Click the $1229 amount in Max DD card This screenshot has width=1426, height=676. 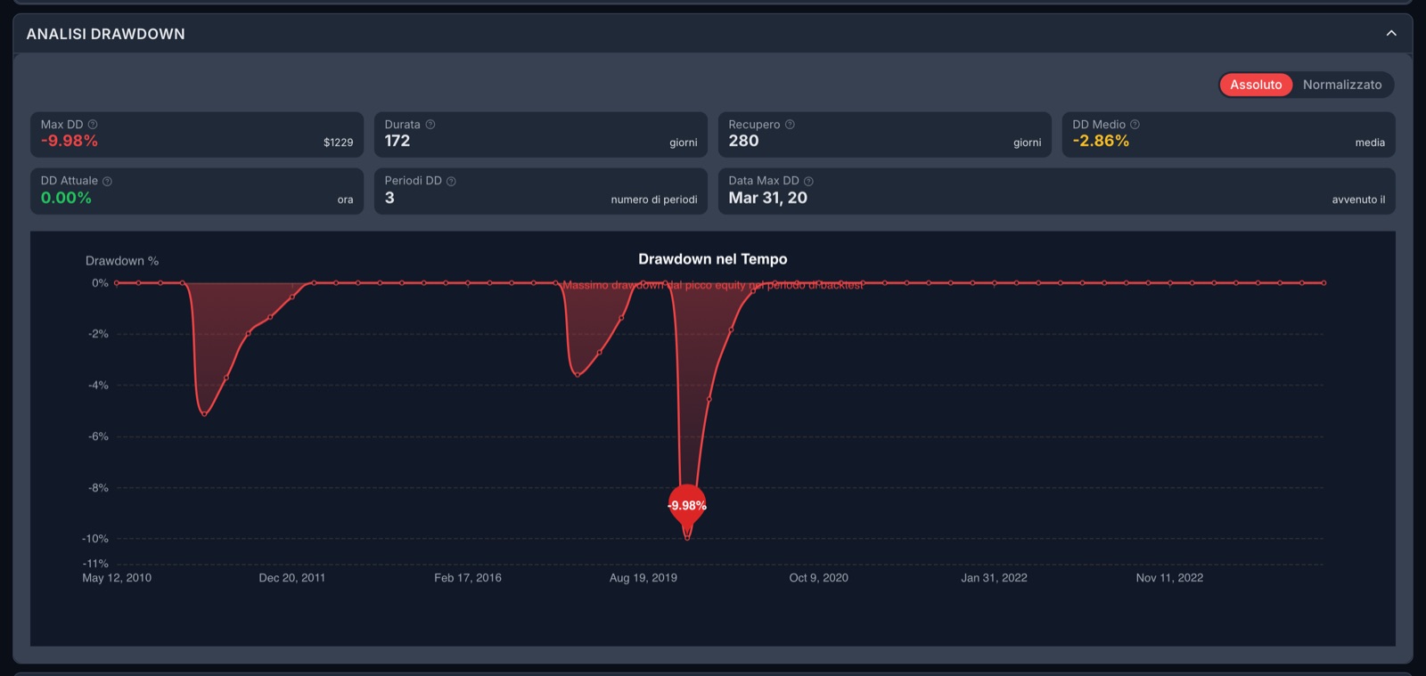(x=339, y=143)
